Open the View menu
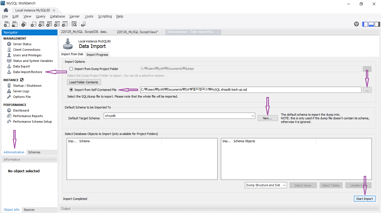Viewport: 381px width, 213px height. (27, 16)
